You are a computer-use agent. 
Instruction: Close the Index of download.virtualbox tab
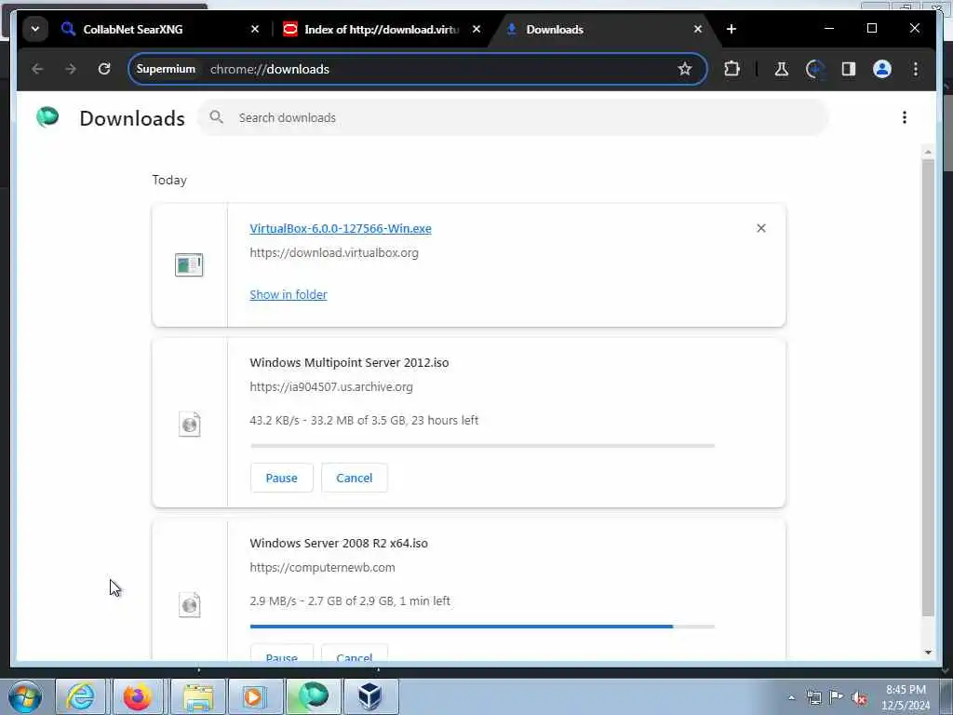pos(476,29)
